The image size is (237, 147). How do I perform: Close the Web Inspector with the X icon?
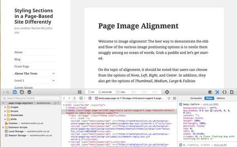[4, 92]
